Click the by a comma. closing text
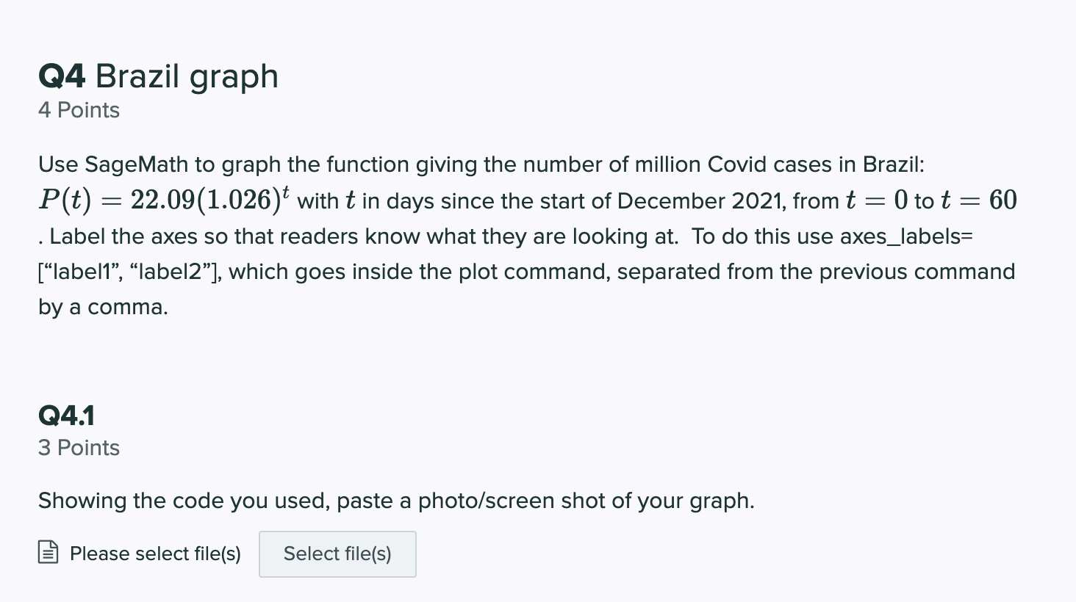Screen dimensions: 1076x602 103,307
